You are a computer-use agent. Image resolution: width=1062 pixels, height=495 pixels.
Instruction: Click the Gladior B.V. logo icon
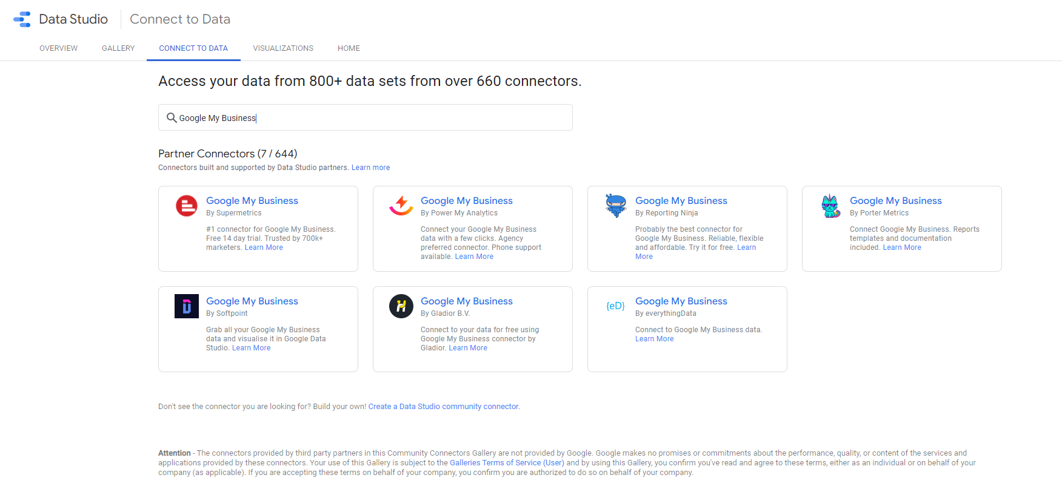(x=401, y=306)
